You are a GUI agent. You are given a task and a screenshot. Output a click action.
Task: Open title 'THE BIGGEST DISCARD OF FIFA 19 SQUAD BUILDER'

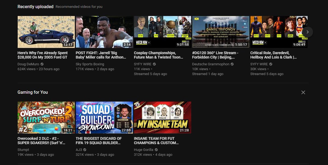pyautogui.click(x=99, y=140)
